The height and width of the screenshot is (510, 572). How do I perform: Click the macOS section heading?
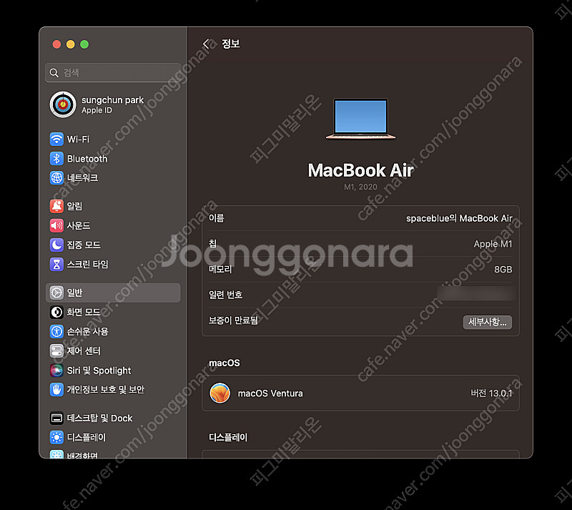225,363
